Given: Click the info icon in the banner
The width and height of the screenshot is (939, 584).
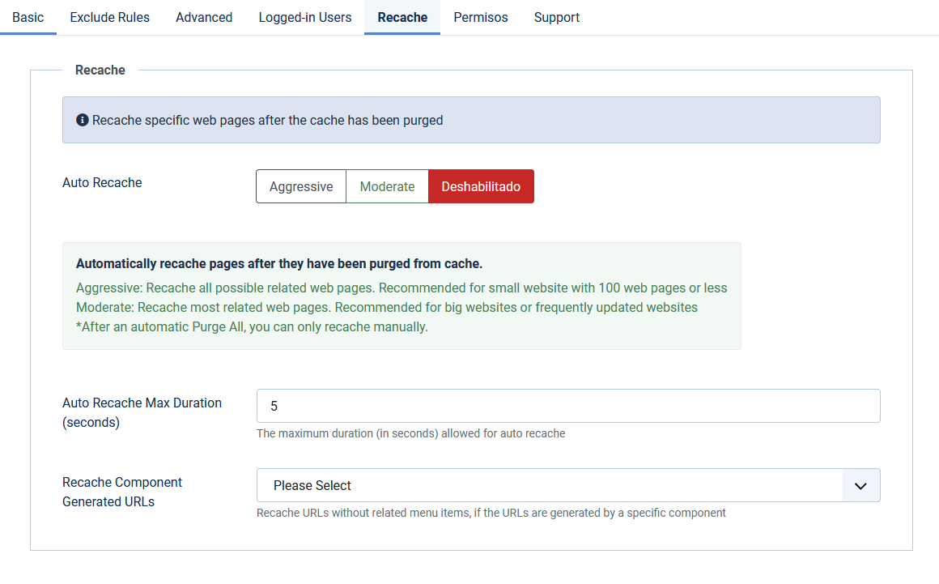Looking at the screenshot, I should [x=83, y=121].
